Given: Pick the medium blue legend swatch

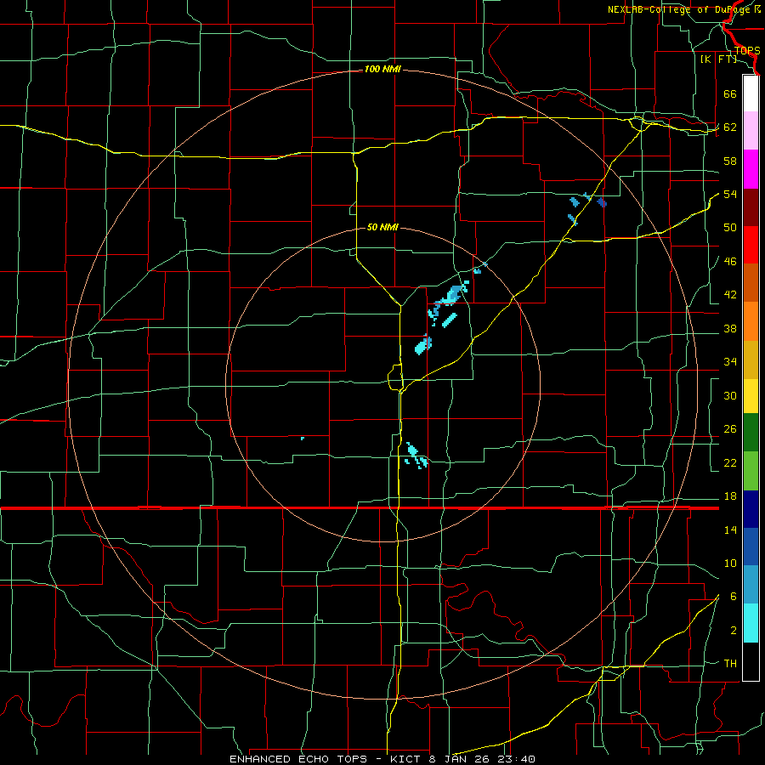Looking at the screenshot, I should pos(751,547).
